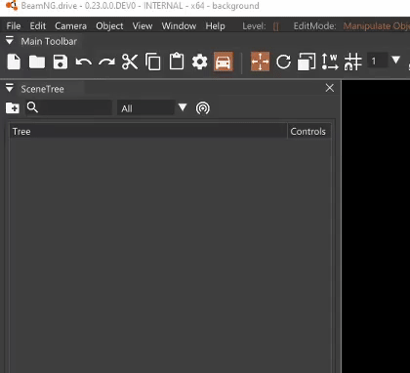Screen dimensions: 410x373
Task: Select the Scale gizmo tool
Action: pos(307,62)
